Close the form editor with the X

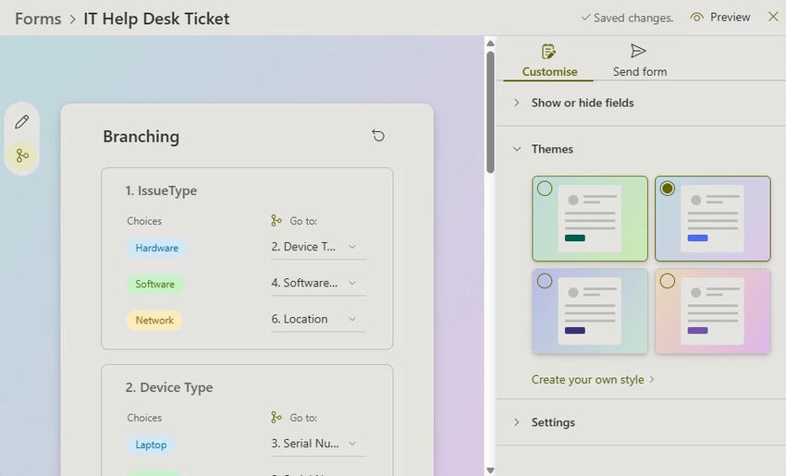pyautogui.click(x=773, y=17)
